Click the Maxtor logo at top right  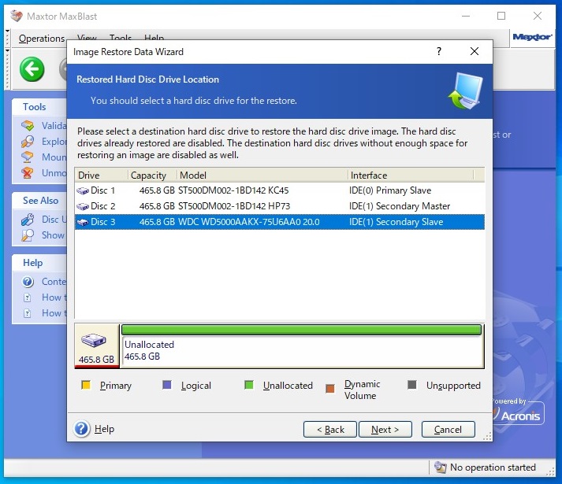532,37
